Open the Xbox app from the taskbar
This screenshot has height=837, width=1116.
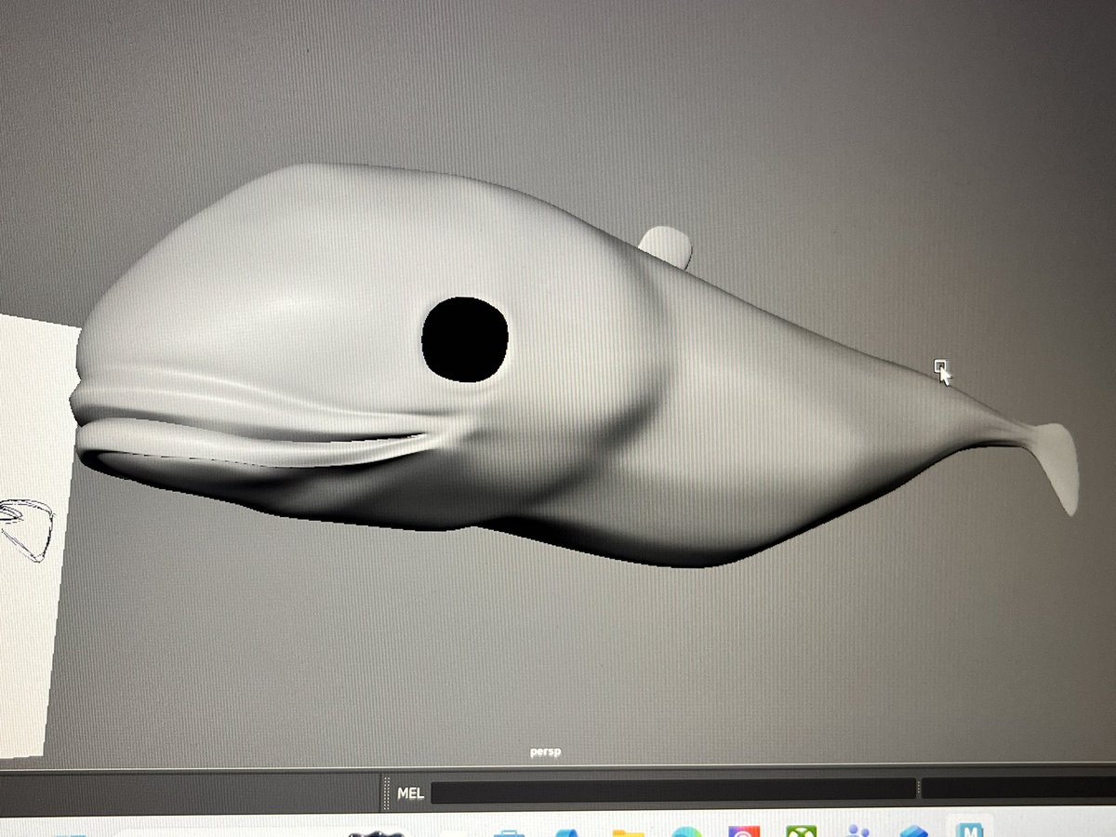pos(801,830)
